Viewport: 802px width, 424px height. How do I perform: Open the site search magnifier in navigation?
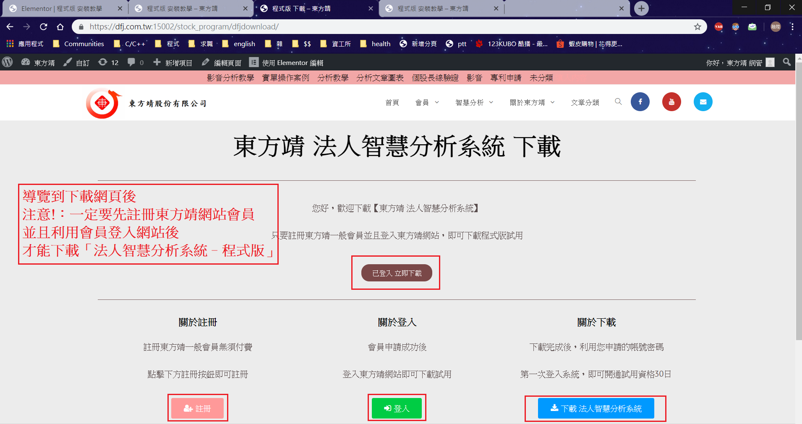618,101
